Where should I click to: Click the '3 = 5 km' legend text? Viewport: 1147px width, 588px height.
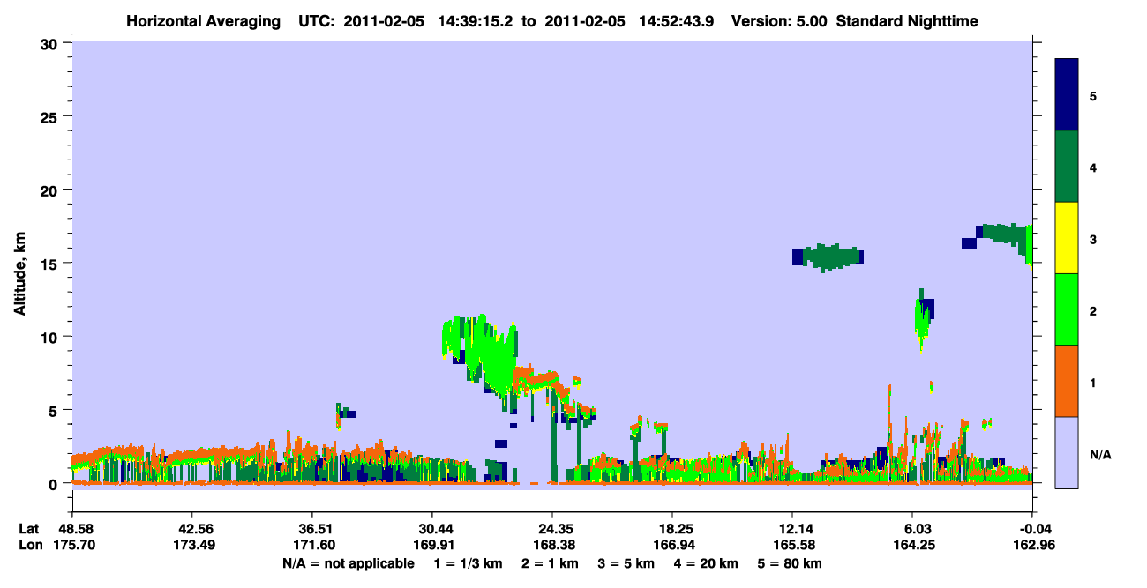pyautogui.click(x=626, y=563)
